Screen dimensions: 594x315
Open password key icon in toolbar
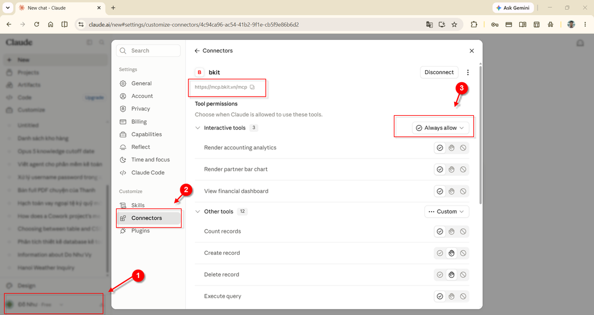[495, 24]
